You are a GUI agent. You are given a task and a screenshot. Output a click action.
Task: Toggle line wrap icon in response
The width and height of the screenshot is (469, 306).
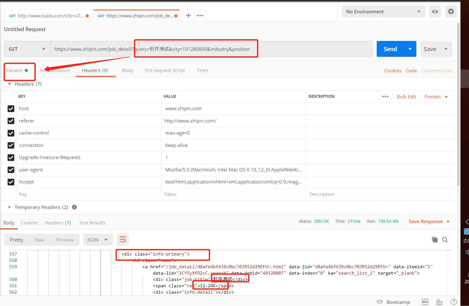123,240
